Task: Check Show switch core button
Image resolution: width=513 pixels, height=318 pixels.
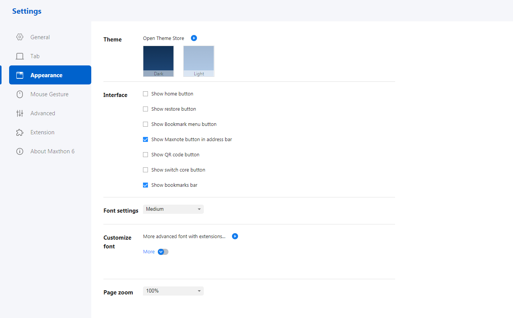Action: pyautogui.click(x=145, y=170)
